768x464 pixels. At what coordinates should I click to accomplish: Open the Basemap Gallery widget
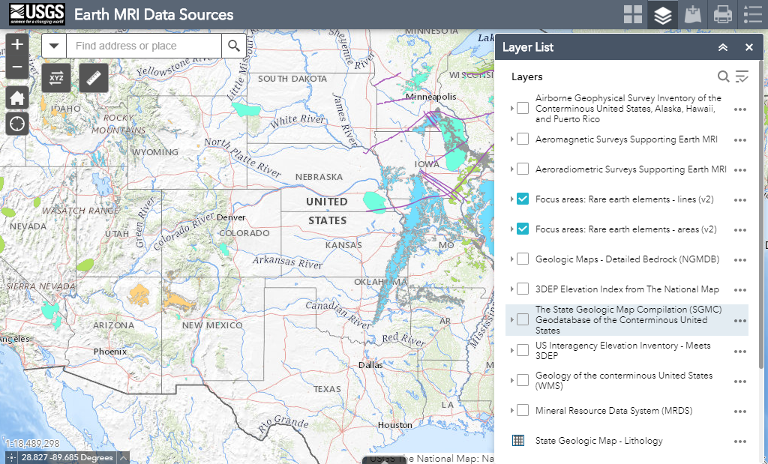click(x=633, y=14)
